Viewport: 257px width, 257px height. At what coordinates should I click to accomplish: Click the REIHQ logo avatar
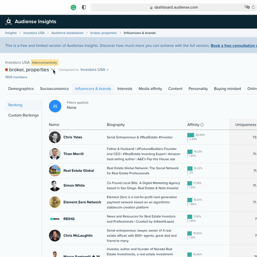(55, 219)
